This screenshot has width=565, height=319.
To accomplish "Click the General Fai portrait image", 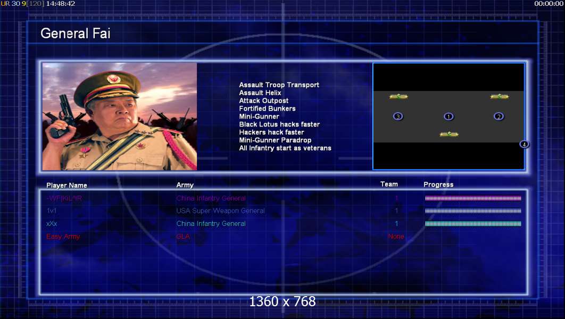I will coord(120,116).
